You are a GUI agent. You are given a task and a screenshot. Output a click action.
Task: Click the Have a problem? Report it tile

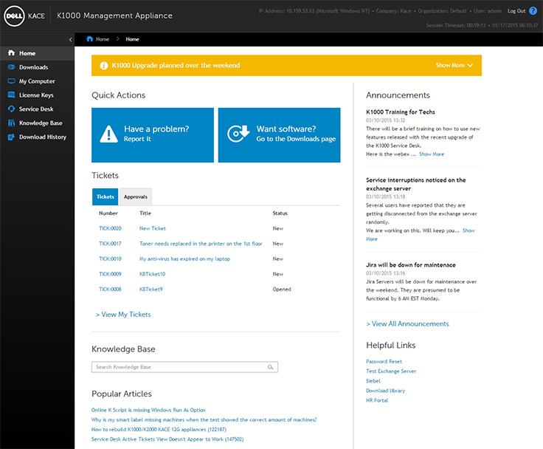153,135
